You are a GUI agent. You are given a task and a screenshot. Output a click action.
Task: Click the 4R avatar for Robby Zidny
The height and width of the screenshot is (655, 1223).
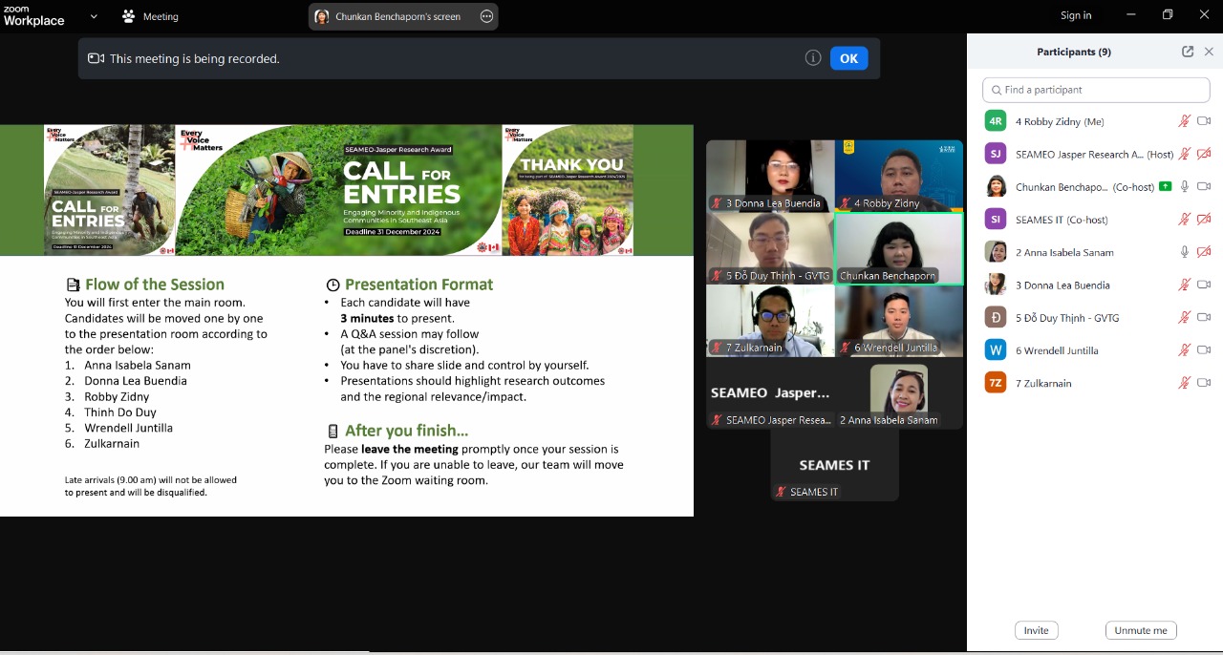click(x=996, y=121)
